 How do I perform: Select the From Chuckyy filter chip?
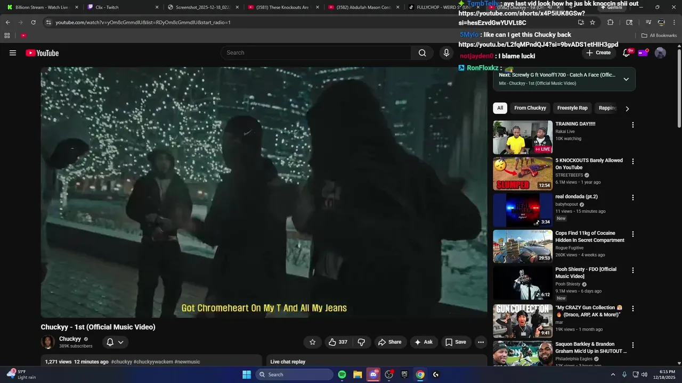(x=530, y=108)
